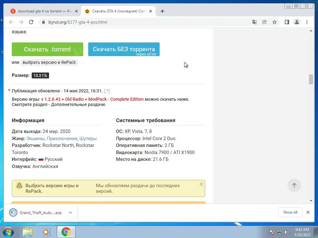Open the Шутеры genre link
318x238 pixels.
point(88,139)
